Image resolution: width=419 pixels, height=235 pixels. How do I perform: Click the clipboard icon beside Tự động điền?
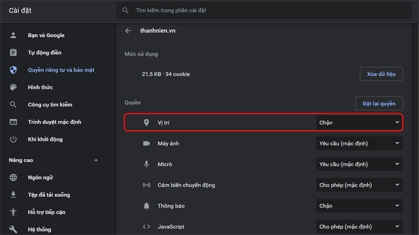[14, 53]
